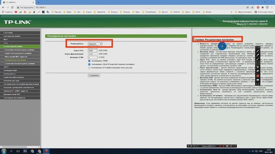Open Windows Start menu
The width and height of the screenshot is (275, 154).
4,151
